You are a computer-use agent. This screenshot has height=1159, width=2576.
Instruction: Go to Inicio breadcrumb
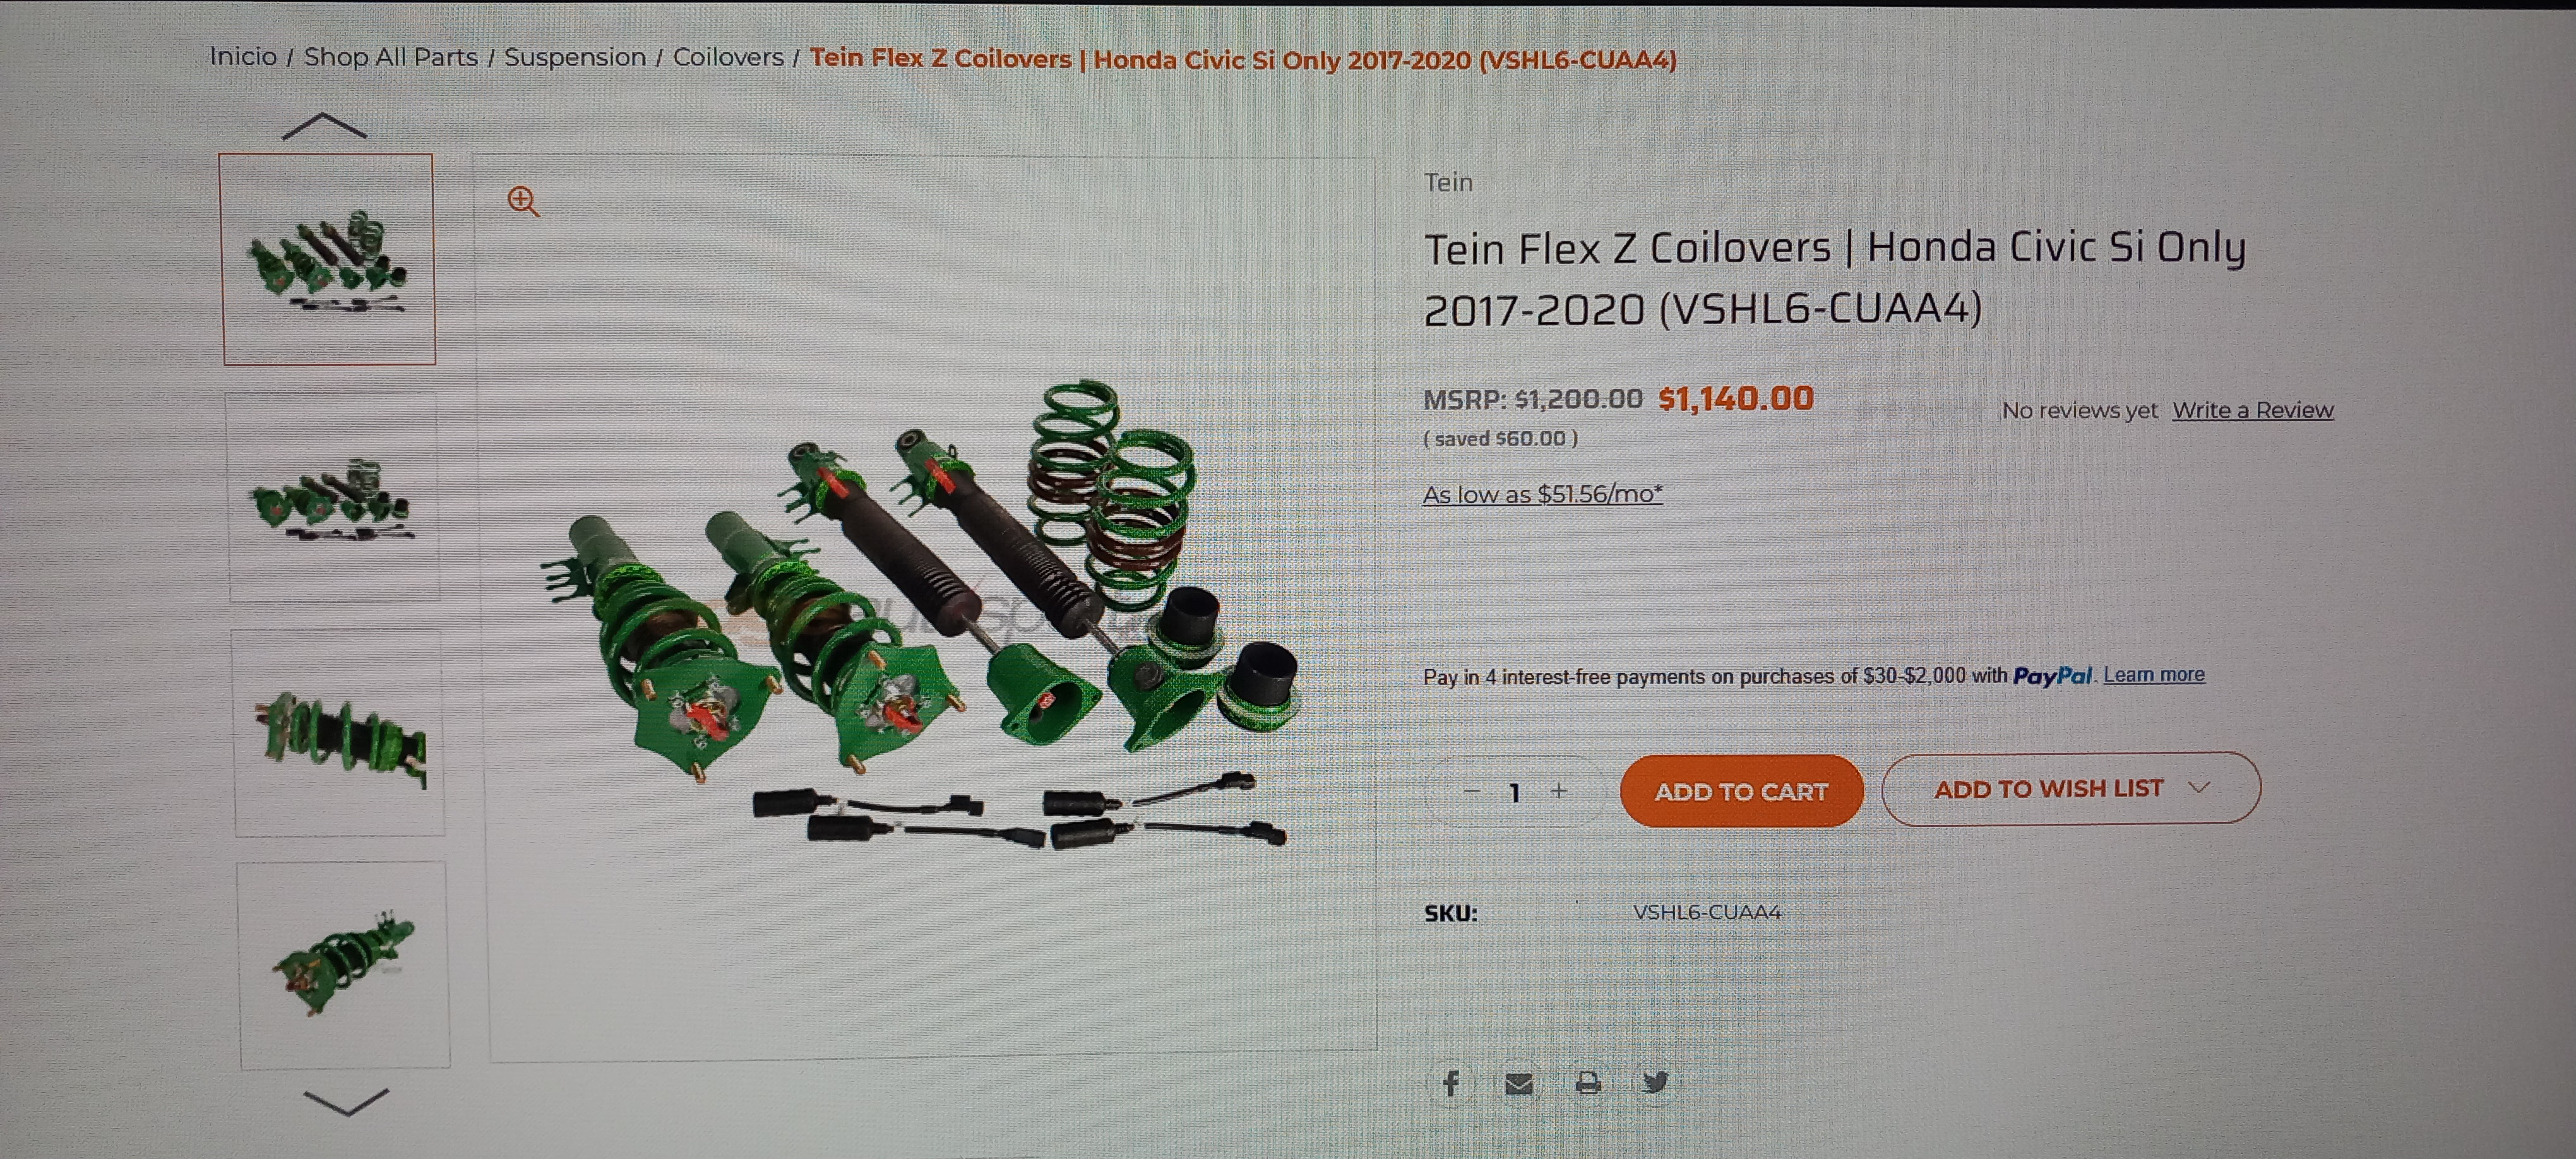pos(243,56)
